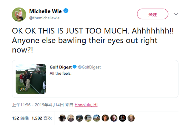The width and height of the screenshot is (190, 127).
Task: View the 152 转推 retweets list
Action: (x=20, y=118)
